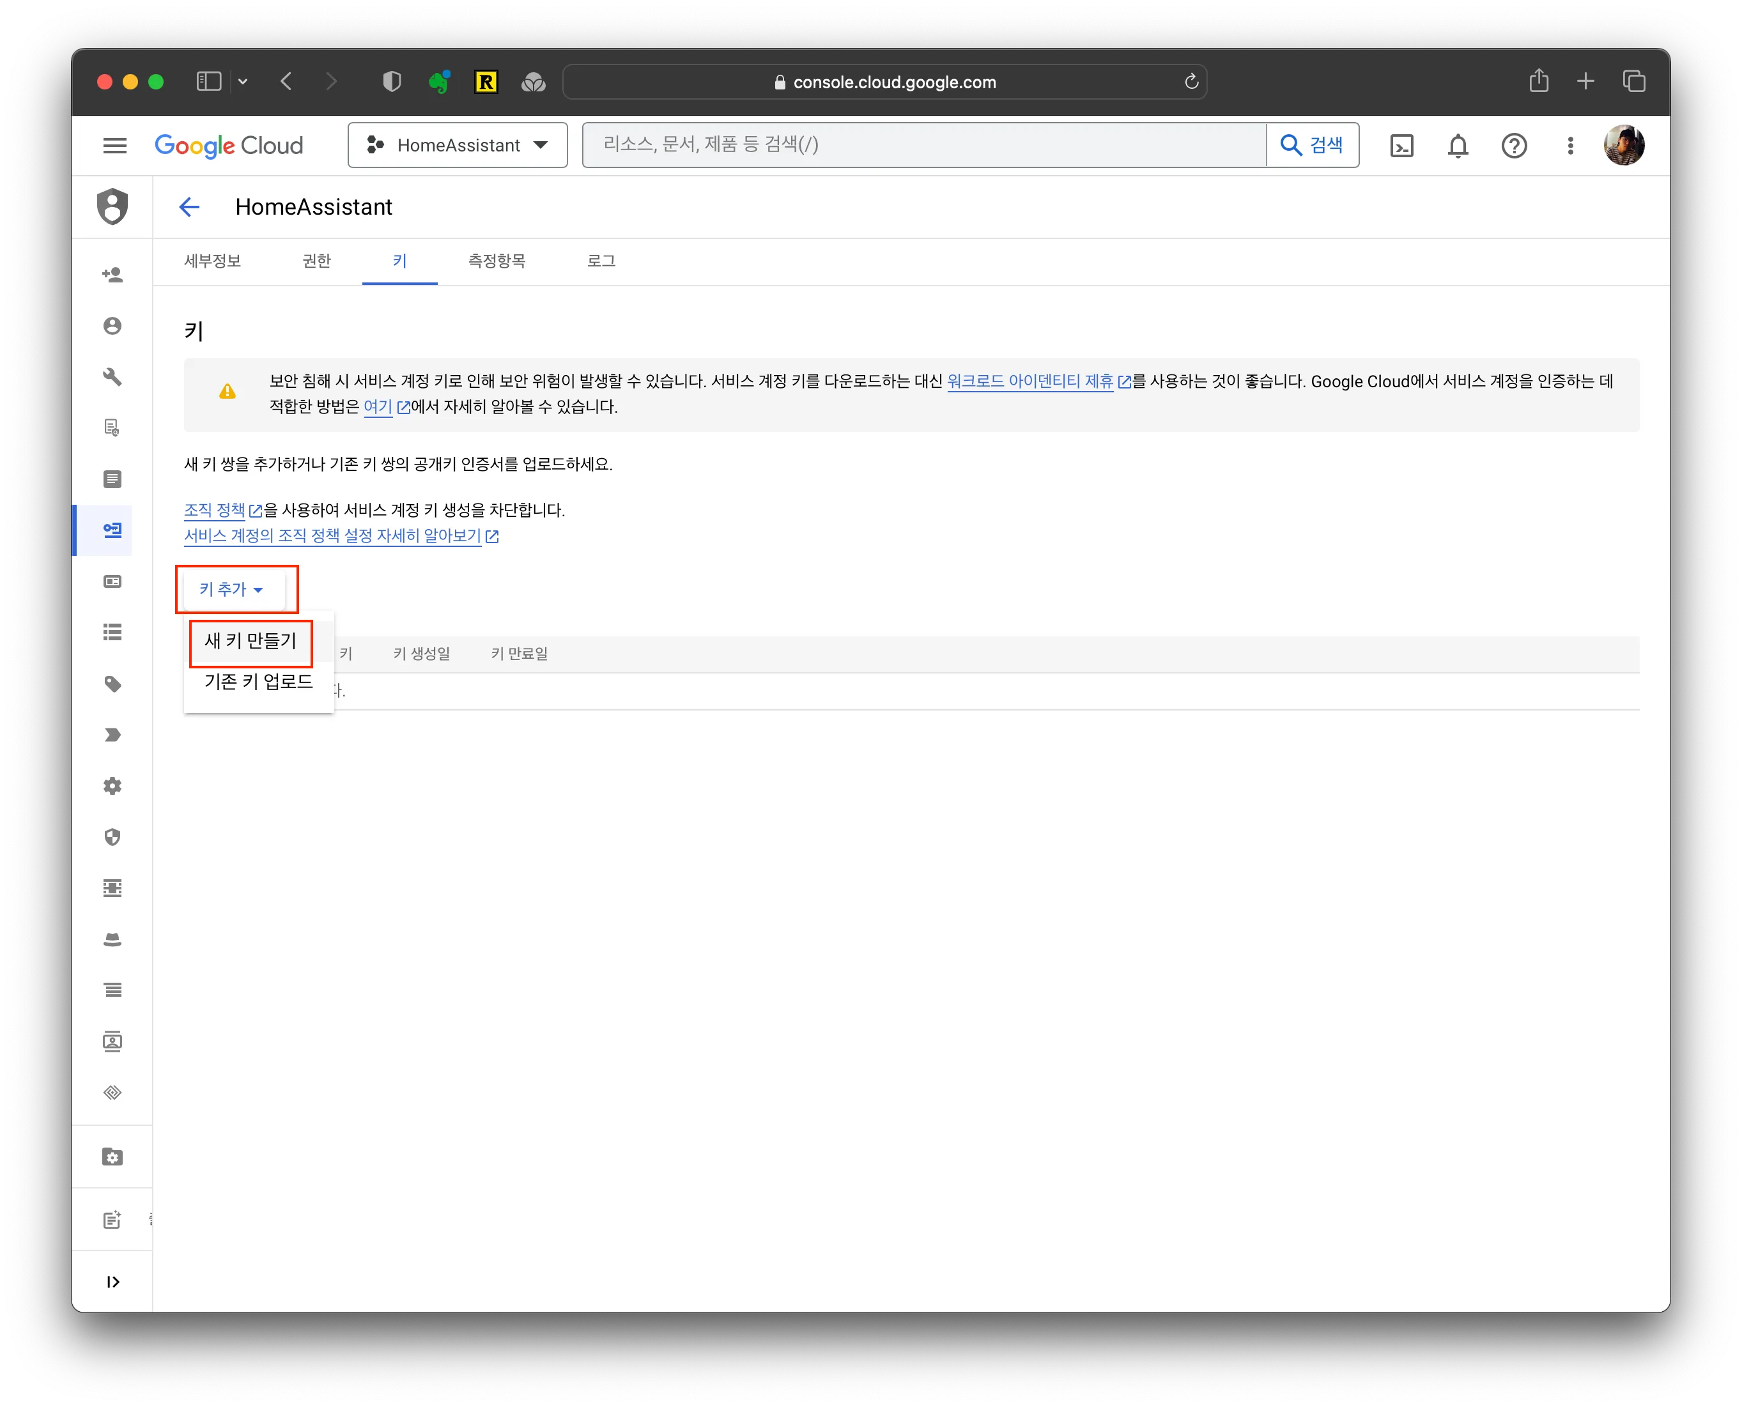This screenshot has height=1407, width=1742.
Task: Open the bulleted list sidebar icon
Action: pyautogui.click(x=112, y=632)
